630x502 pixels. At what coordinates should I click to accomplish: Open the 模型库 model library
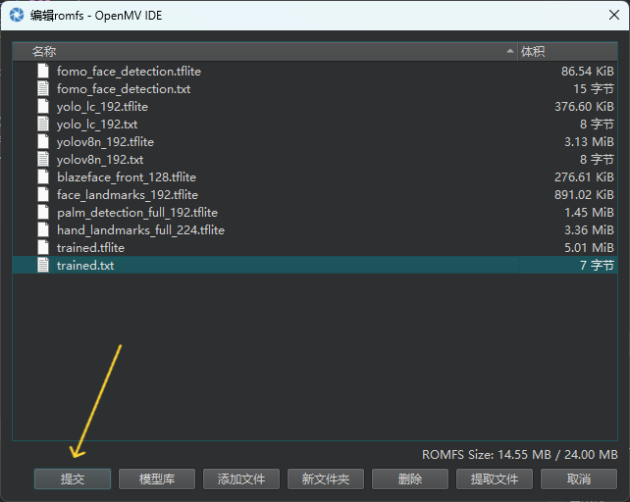(157, 479)
